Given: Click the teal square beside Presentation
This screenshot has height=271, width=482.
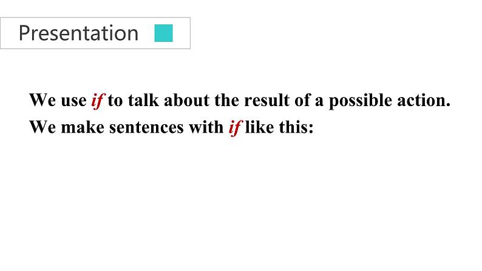Looking at the screenshot, I should click(164, 33).
